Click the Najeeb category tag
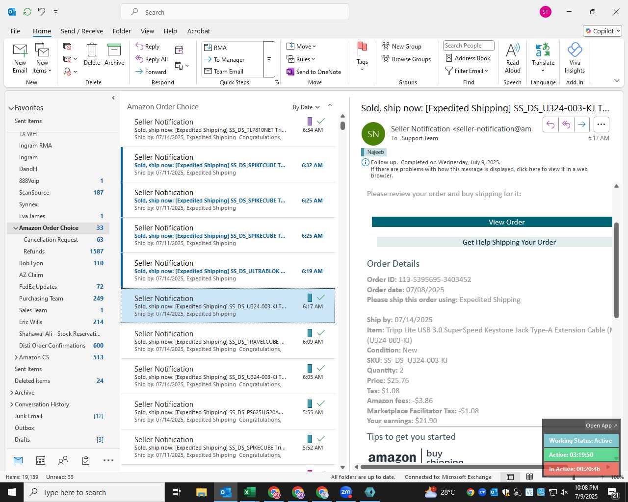Screen dimensions: 628x502 coord(374,152)
